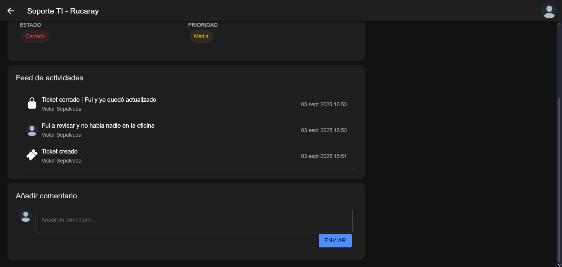The height and width of the screenshot is (267, 562).
Task: Click the 16:51 timestamp of ticket creation
Action: click(x=324, y=156)
